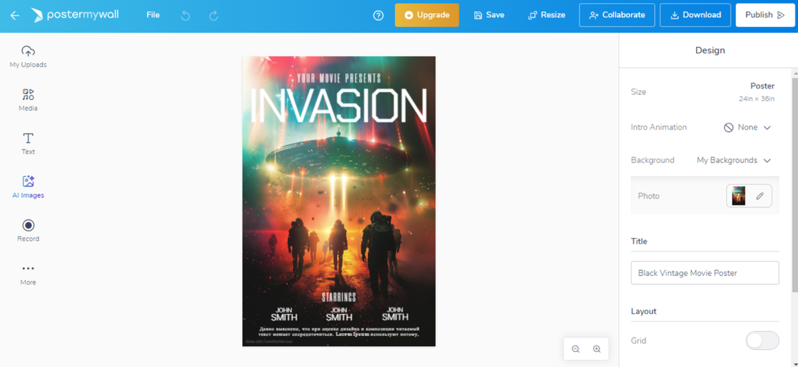The height and width of the screenshot is (367, 798).
Task: Click the Design panel heading
Action: [x=710, y=50]
